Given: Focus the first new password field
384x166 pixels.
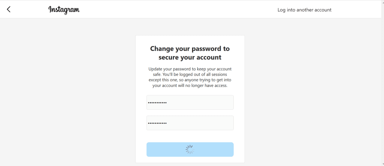Looking at the screenshot, I should click(x=190, y=102).
